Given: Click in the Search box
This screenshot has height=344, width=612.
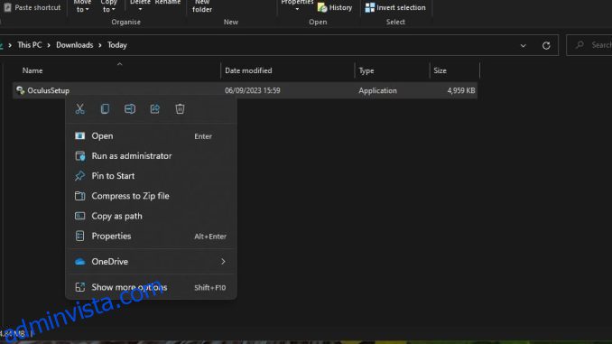Looking at the screenshot, I should coord(589,45).
